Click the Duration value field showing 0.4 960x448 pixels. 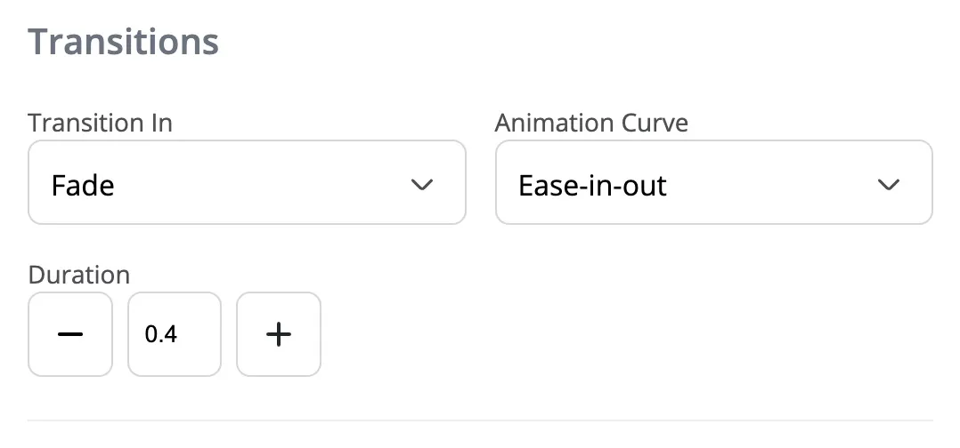175,334
